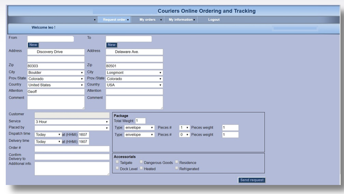Submit with Send request button

pyautogui.click(x=252, y=180)
